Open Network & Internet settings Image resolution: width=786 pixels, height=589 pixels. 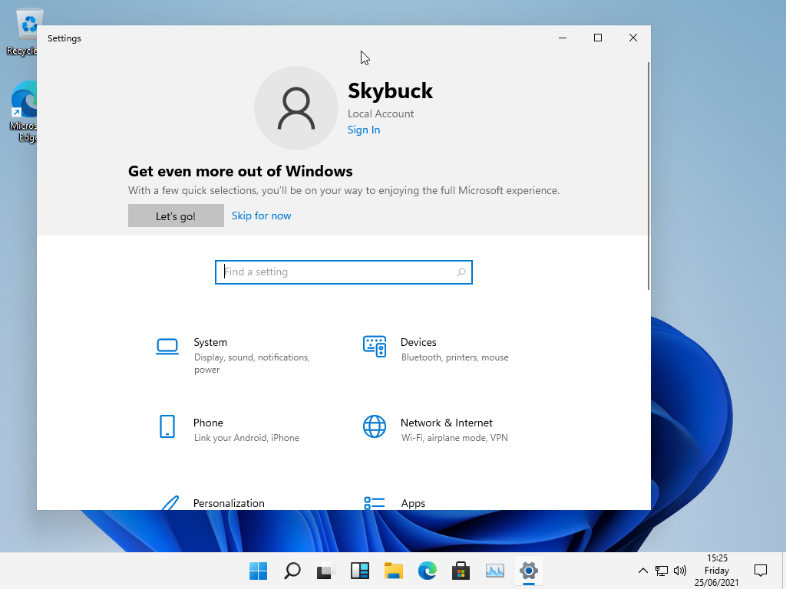pyautogui.click(x=446, y=423)
